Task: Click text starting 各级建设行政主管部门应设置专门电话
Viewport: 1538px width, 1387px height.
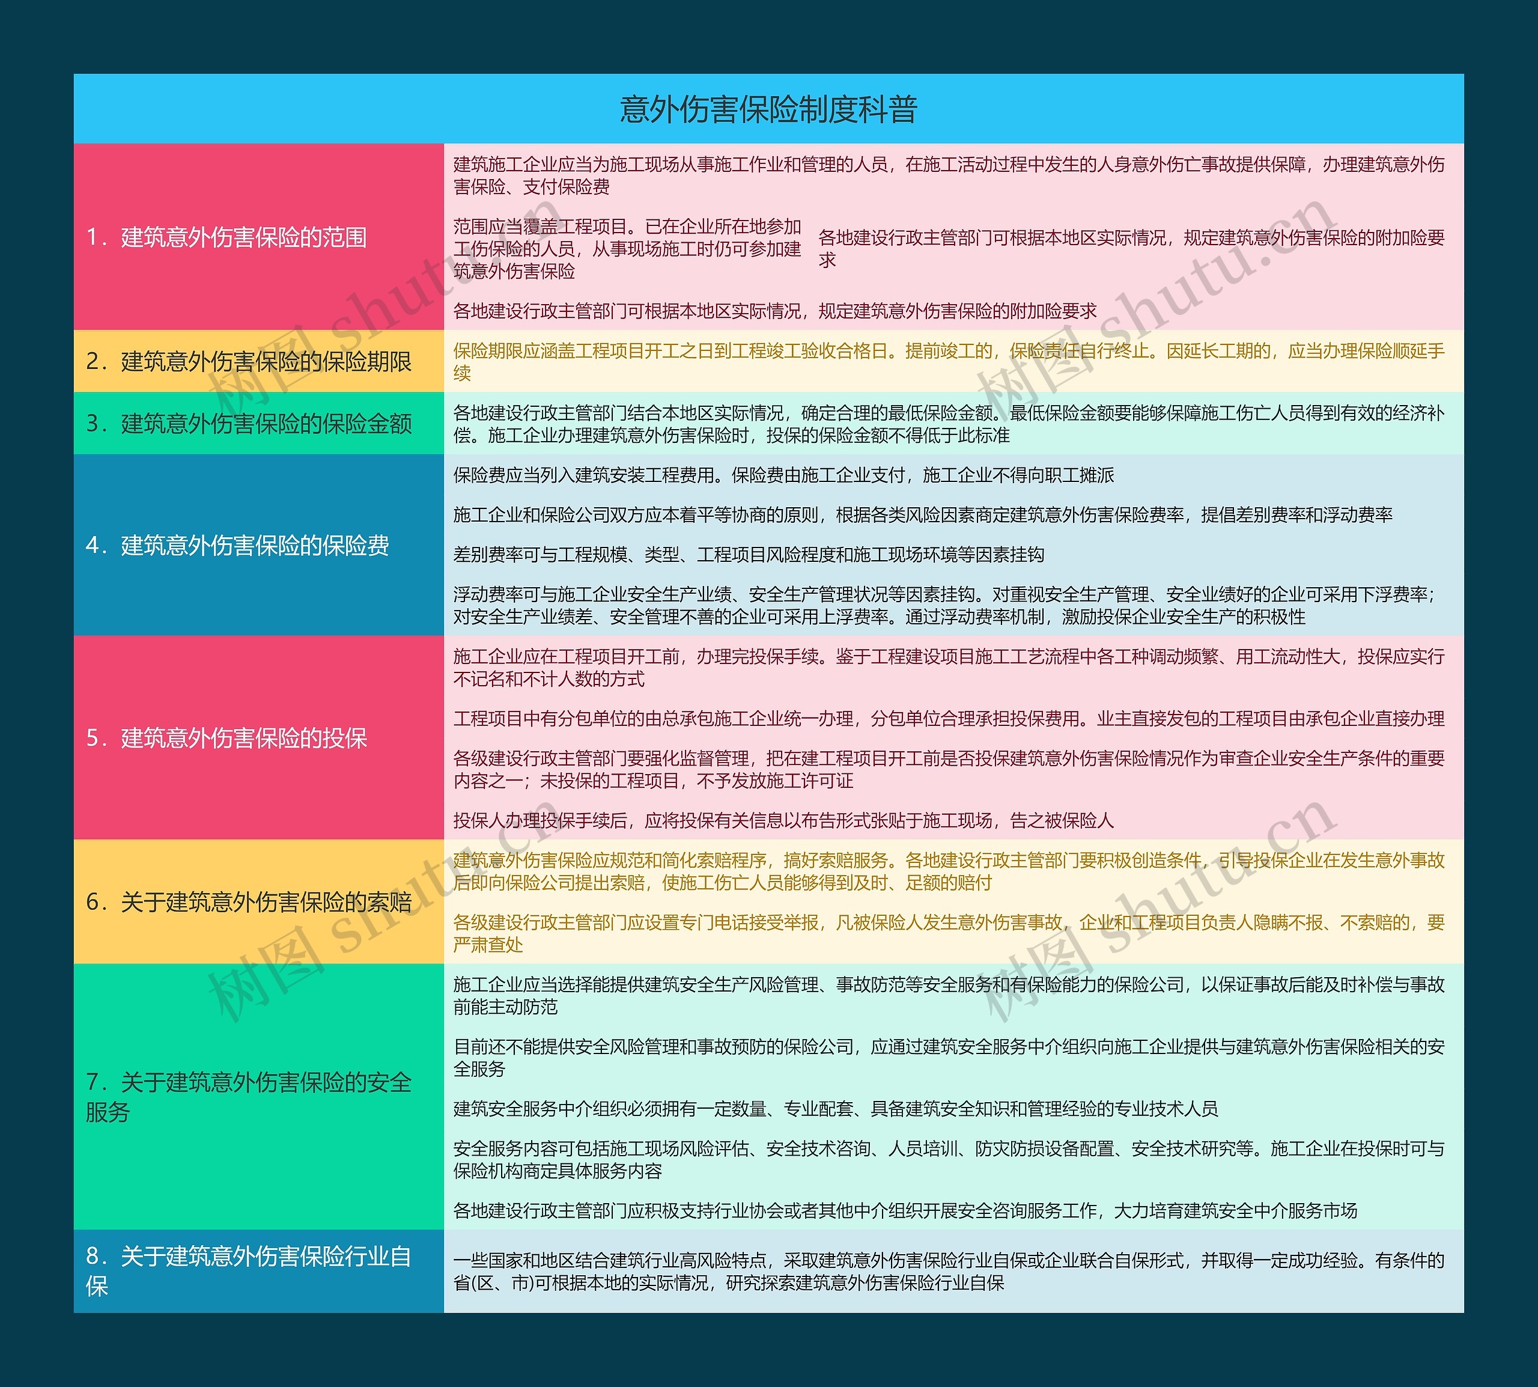Action: pyautogui.click(x=949, y=933)
